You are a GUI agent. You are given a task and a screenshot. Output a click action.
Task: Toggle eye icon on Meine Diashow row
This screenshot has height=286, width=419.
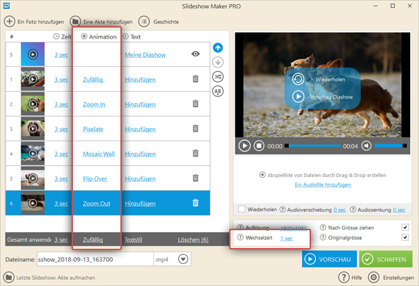[x=195, y=54]
